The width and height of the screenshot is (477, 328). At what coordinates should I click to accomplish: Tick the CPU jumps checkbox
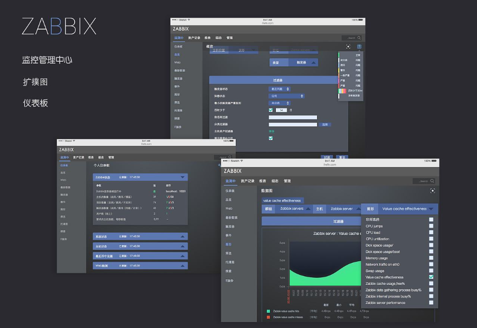point(431,226)
